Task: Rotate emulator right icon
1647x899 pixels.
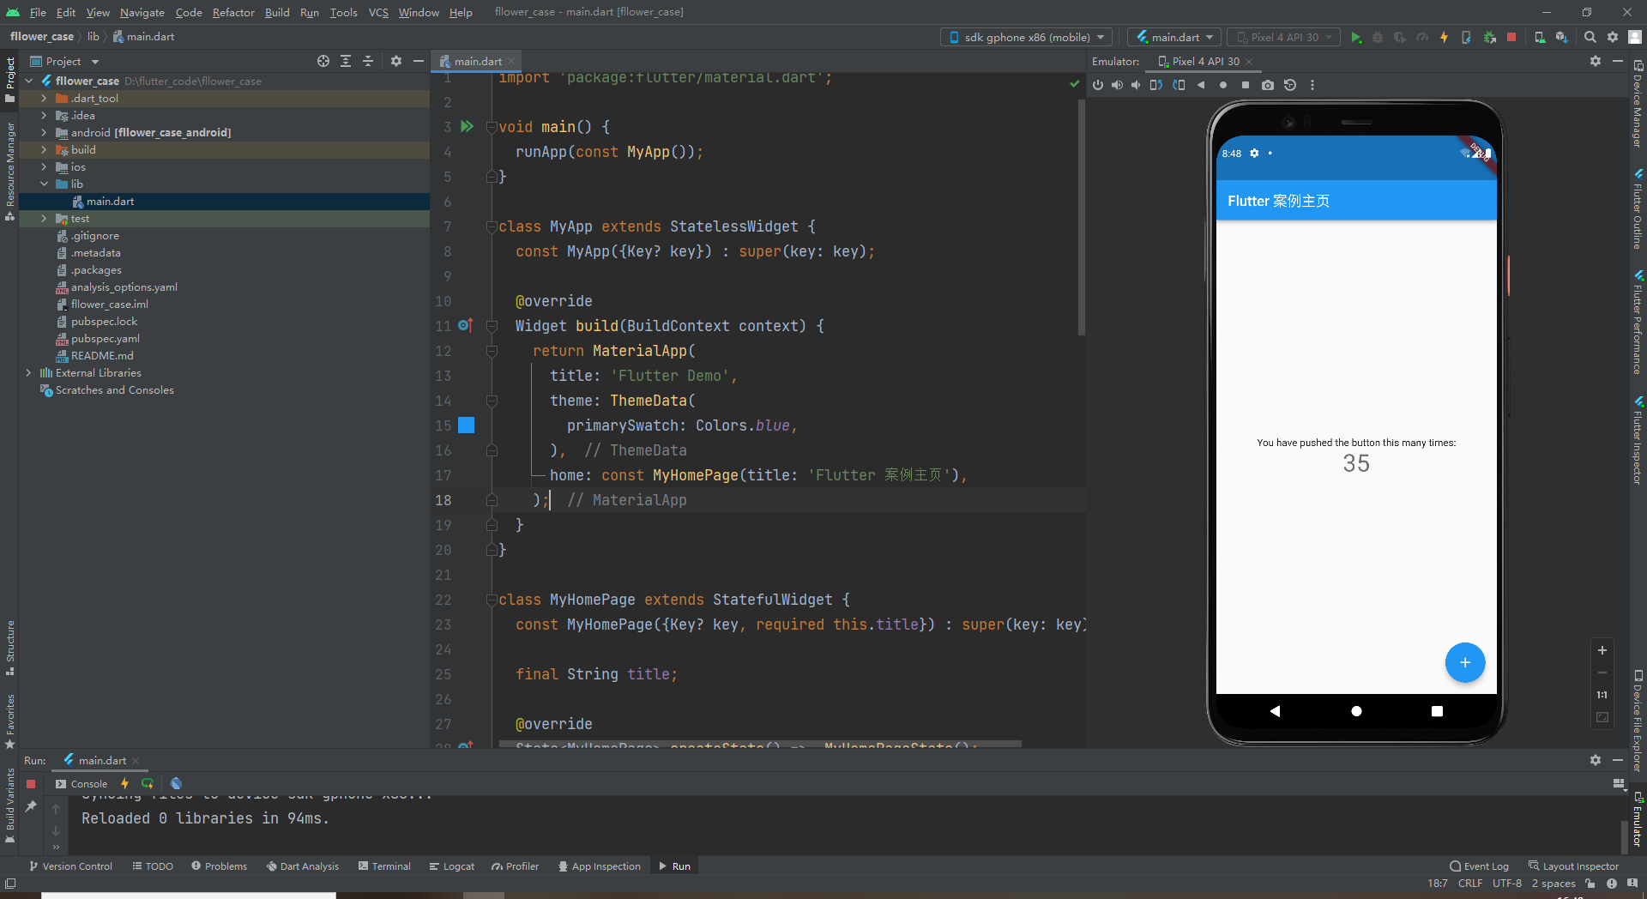Action: [1179, 85]
